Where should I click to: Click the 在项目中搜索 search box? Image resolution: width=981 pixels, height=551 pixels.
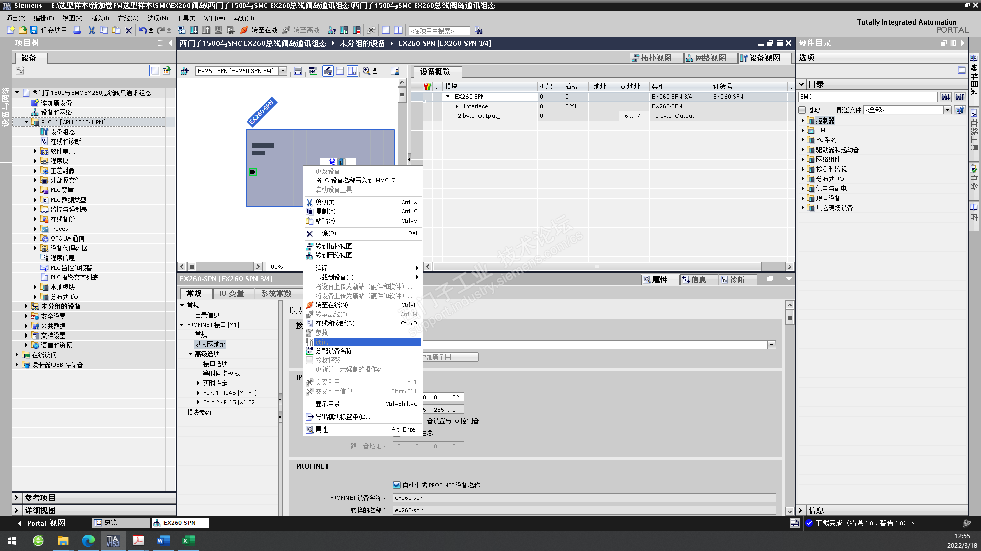point(439,31)
